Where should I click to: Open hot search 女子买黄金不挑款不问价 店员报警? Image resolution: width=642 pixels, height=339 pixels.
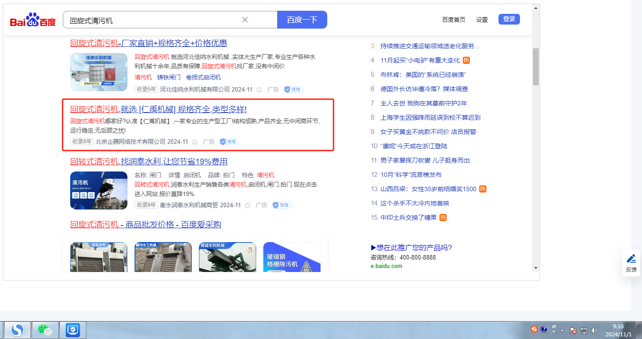(x=428, y=132)
